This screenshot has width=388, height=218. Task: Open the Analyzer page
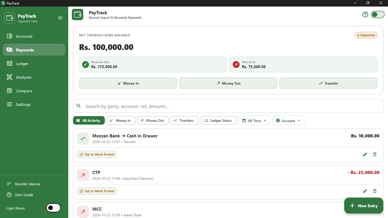pyautogui.click(x=34, y=77)
